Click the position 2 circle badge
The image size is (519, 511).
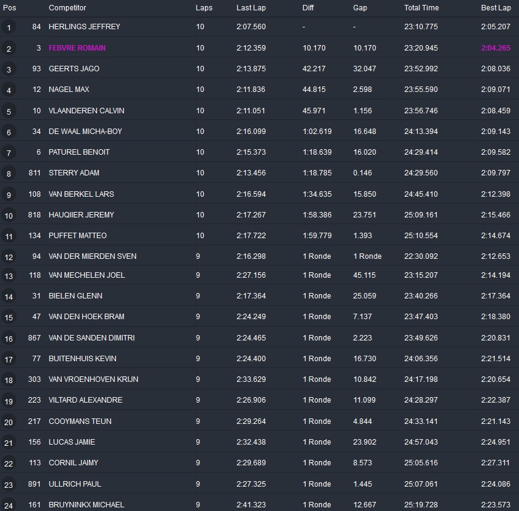(9, 49)
